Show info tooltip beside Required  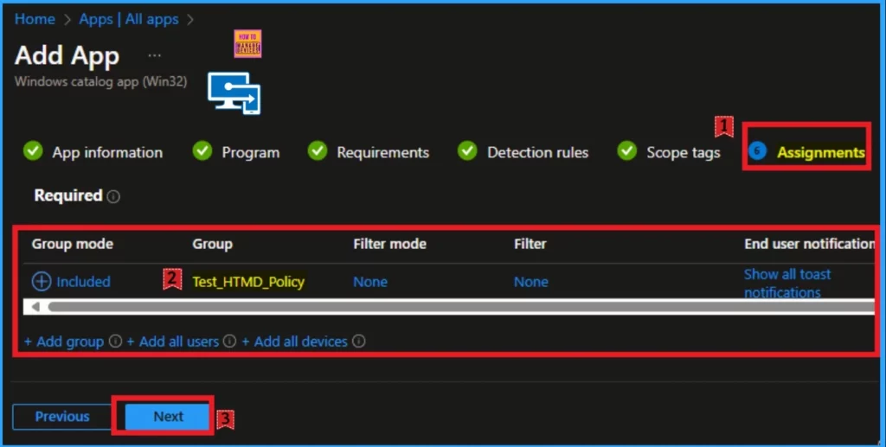point(113,196)
